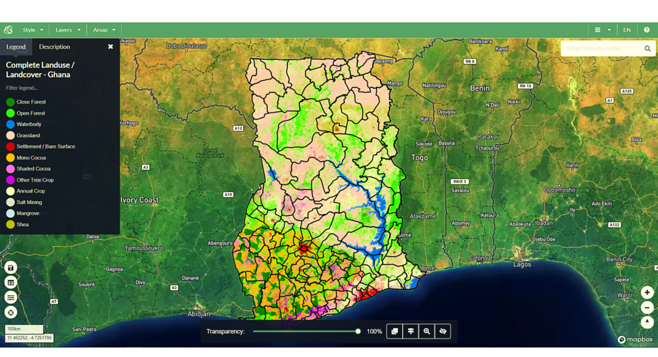658x357 pixels.
Task: Open the Layers dropdown menu
Action: (x=68, y=30)
